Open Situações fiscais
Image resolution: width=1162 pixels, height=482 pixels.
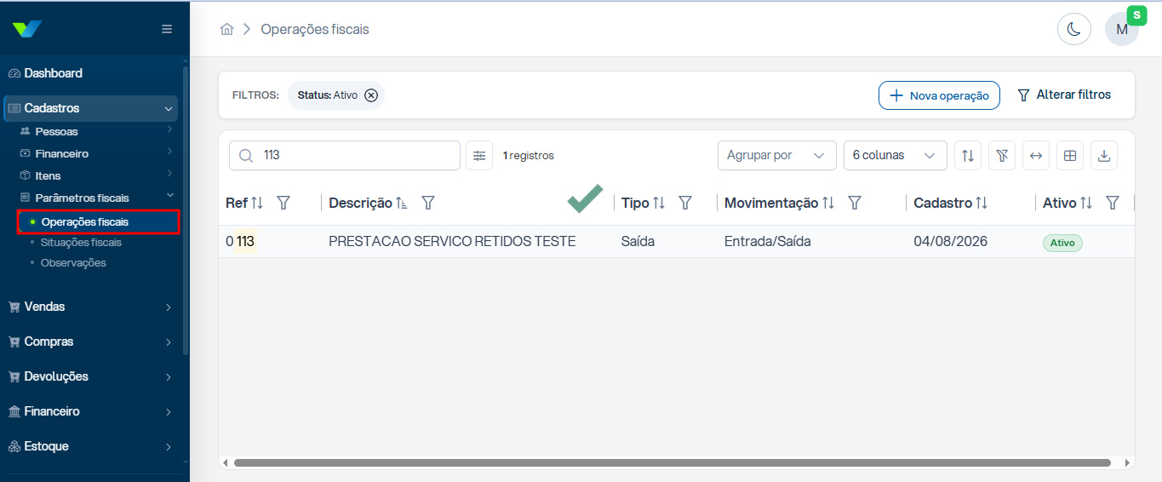81,243
